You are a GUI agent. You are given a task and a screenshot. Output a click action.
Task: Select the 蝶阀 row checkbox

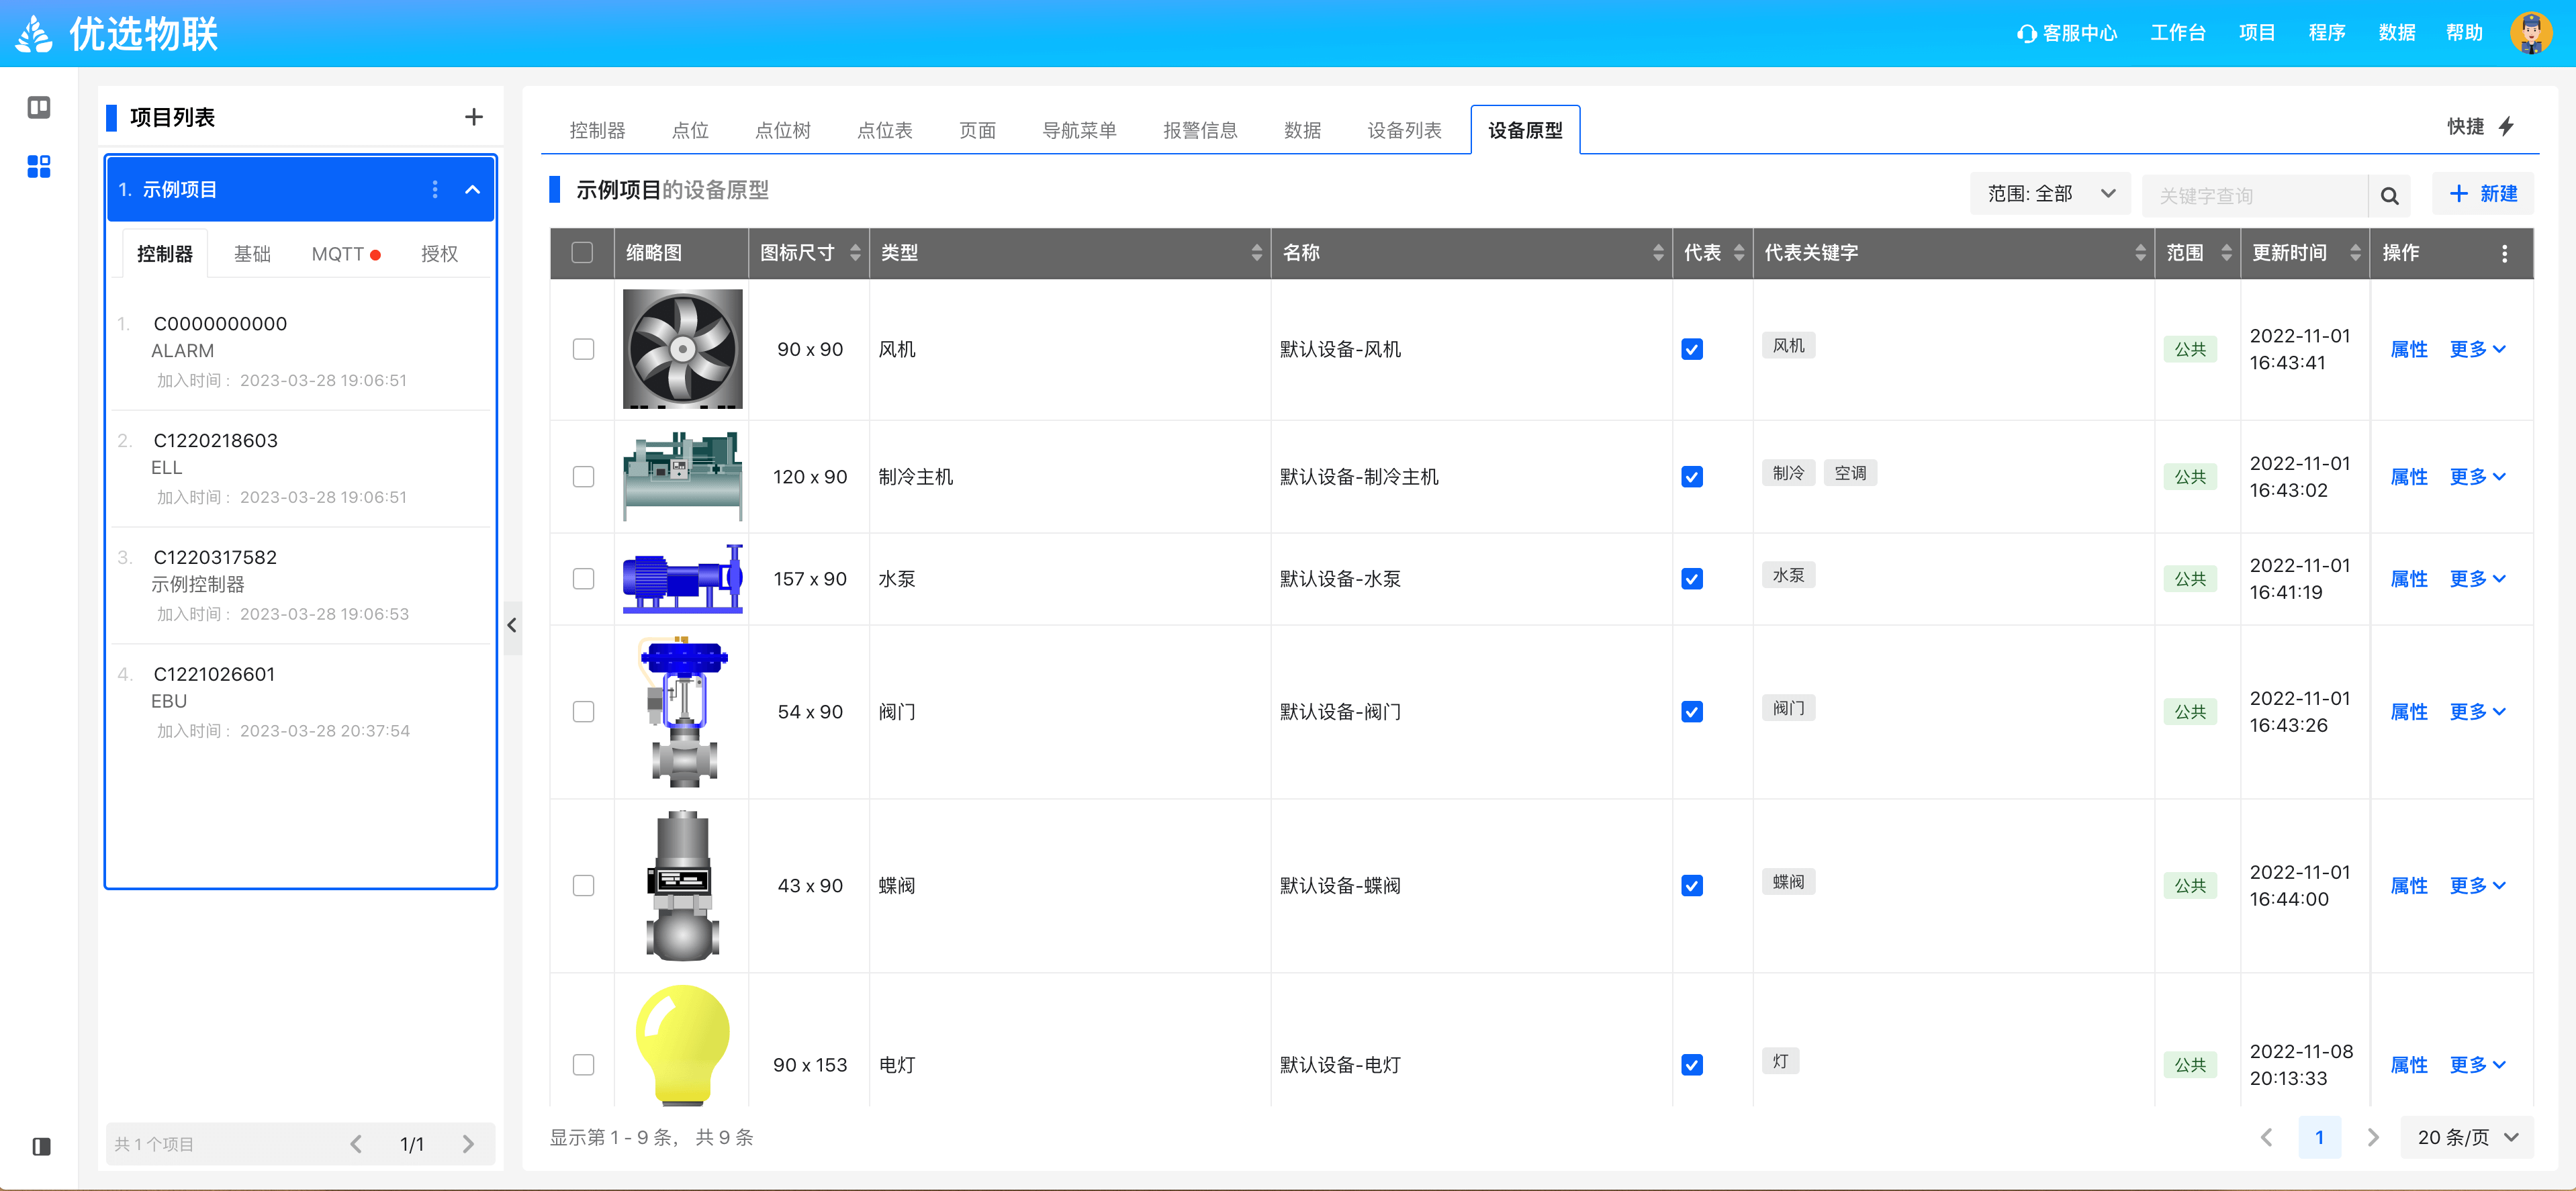click(x=583, y=886)
